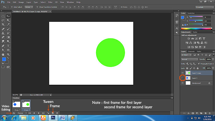
Task: Open the File menu
Action: click(x=9, y=2)
